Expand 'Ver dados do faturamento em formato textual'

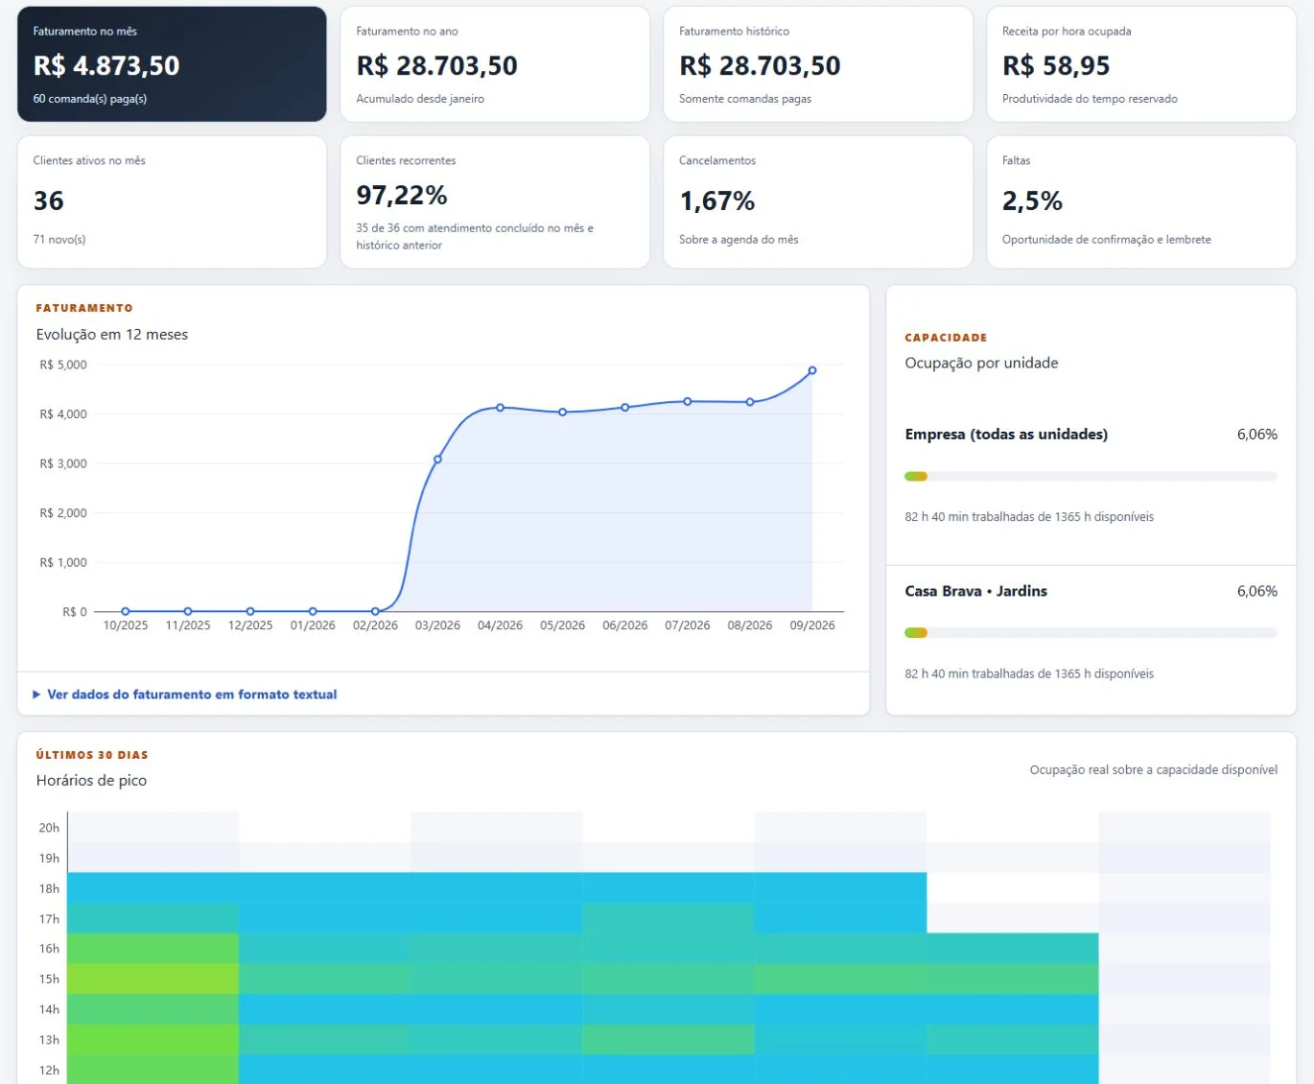[185, 695]
